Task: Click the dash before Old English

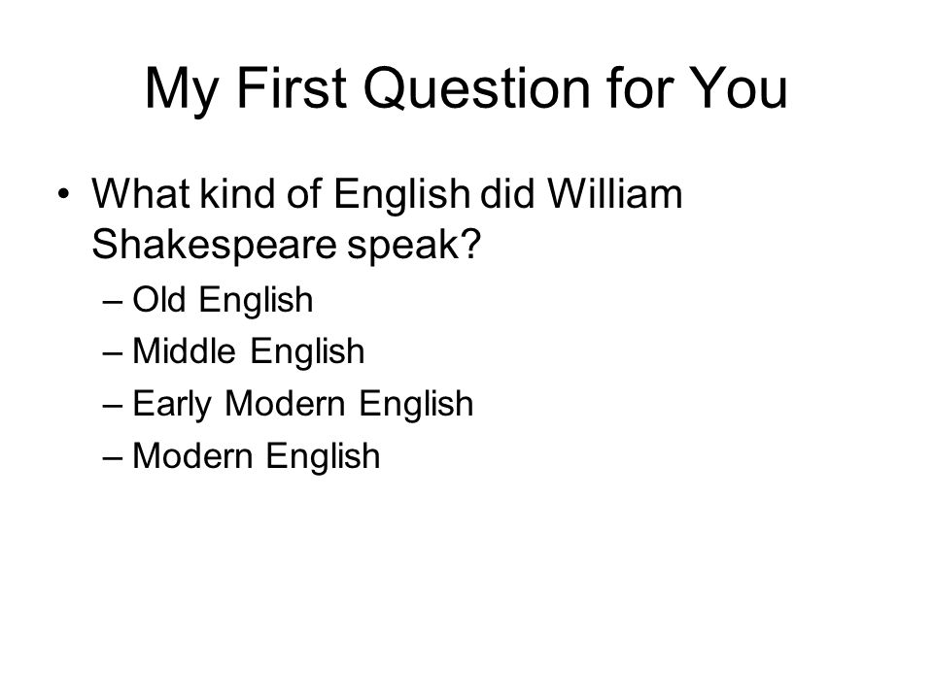Action: click(x=113, y=302)
